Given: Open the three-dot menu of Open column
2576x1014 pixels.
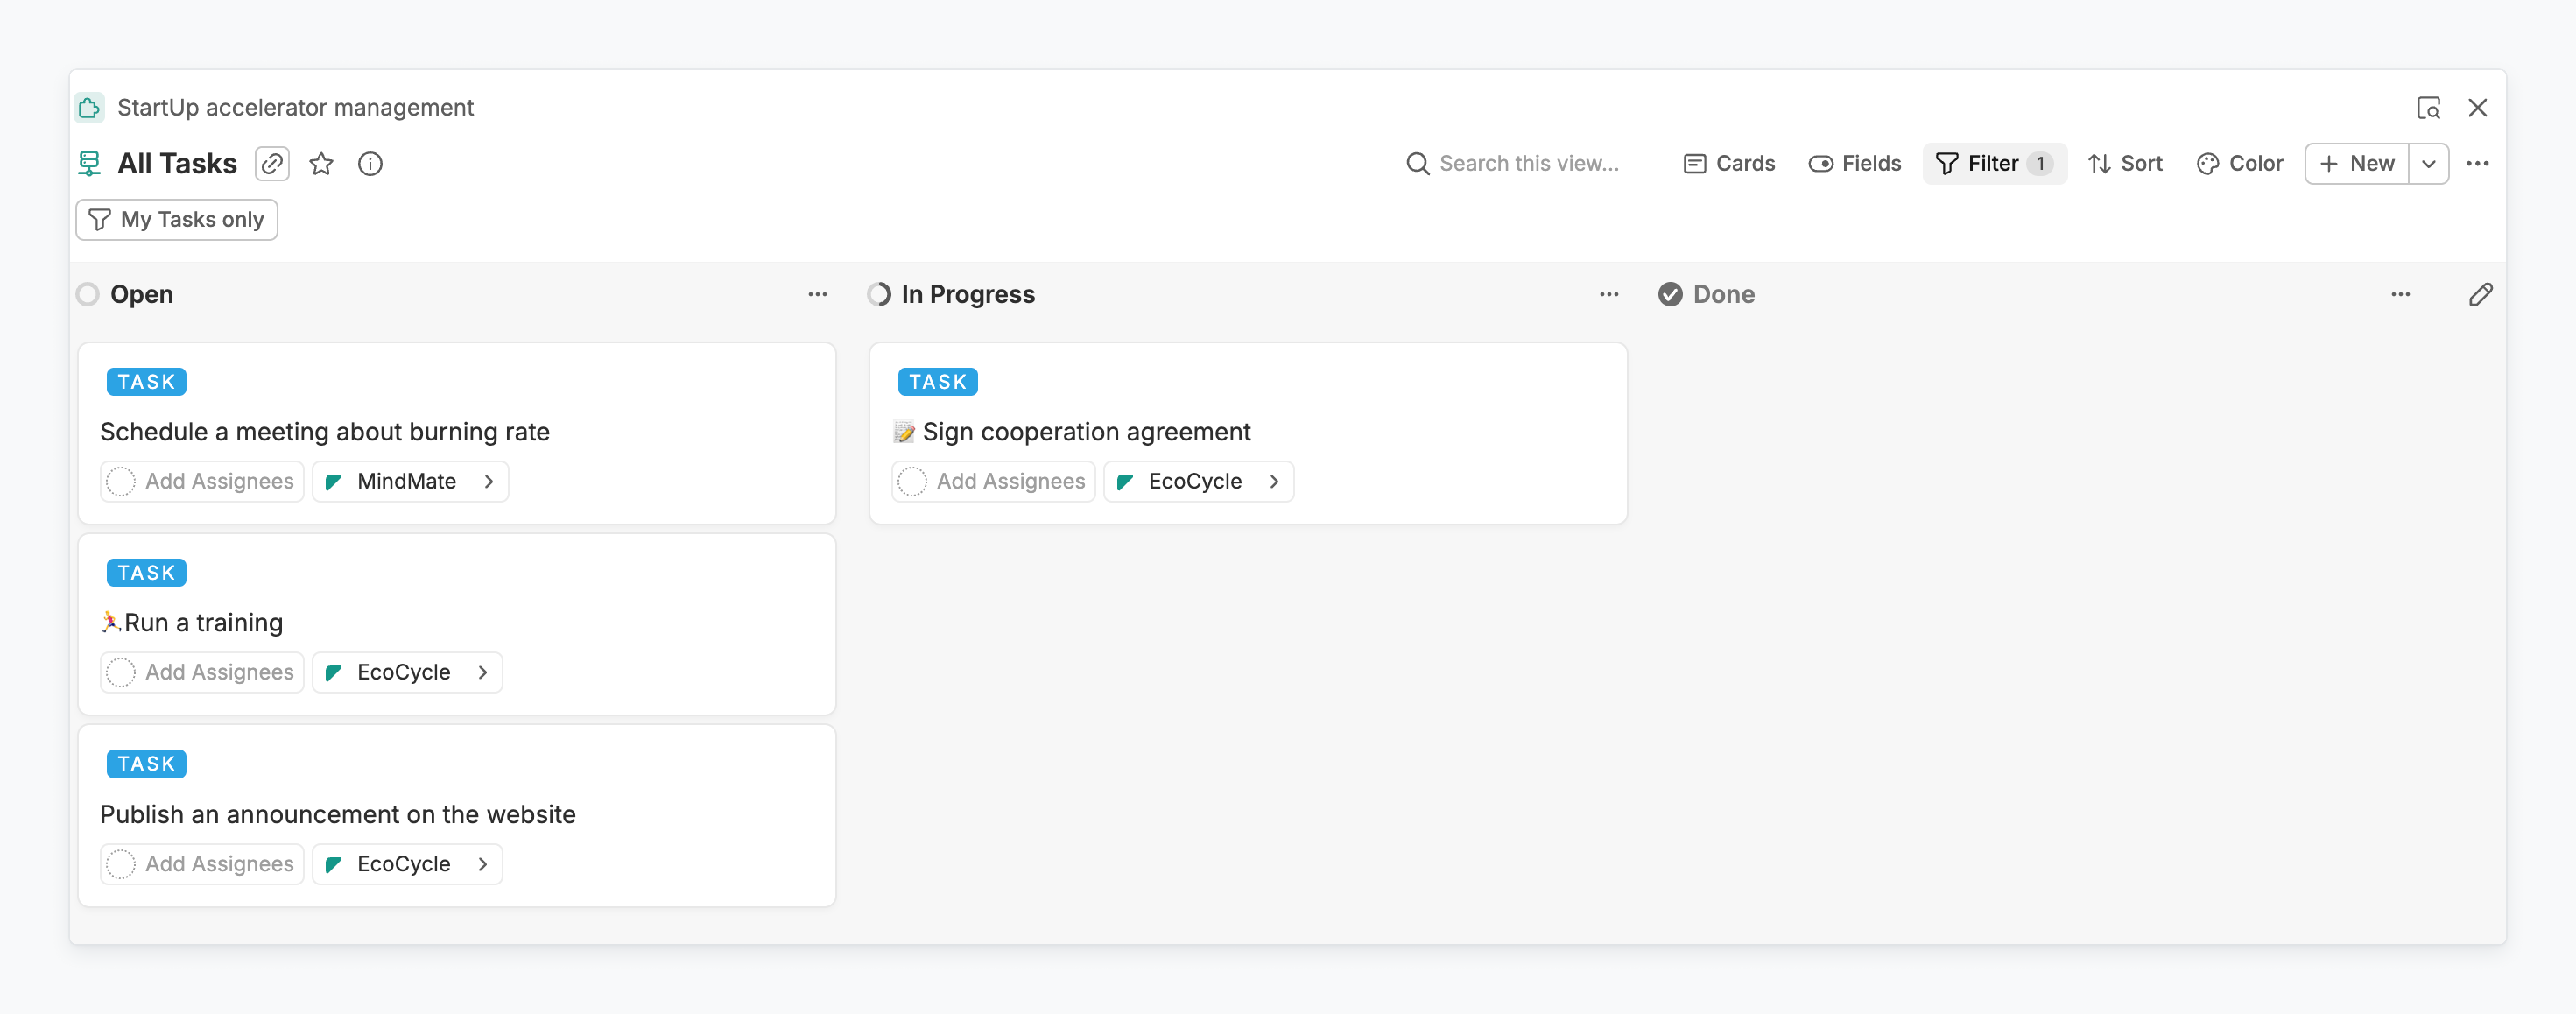Looking at the screenshot, I should [x=817, y=295].
